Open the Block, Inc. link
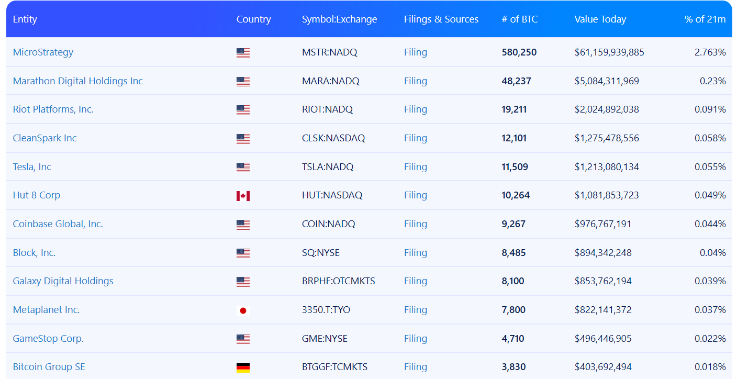Image resolution: width=737 pixels, height=379 pixels. point(35,253)
